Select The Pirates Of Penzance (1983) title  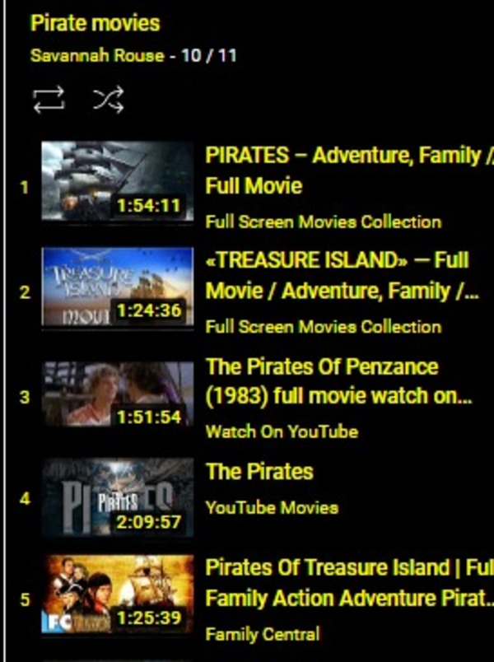338,381
